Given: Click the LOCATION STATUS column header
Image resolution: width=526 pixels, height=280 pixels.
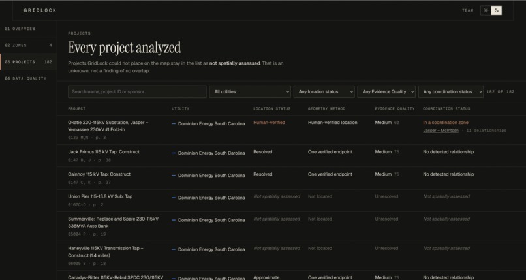Looking at the screenshot, I should 272,108.
